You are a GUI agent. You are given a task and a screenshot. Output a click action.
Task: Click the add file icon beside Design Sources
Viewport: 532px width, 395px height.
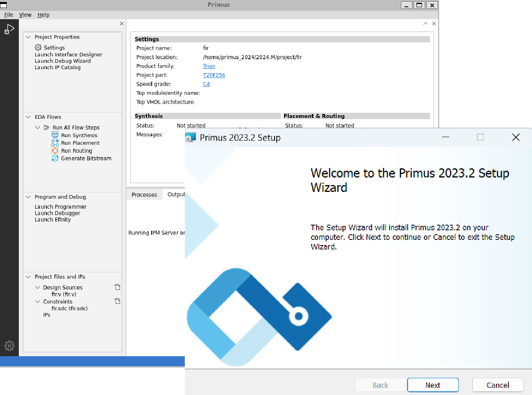117,287
